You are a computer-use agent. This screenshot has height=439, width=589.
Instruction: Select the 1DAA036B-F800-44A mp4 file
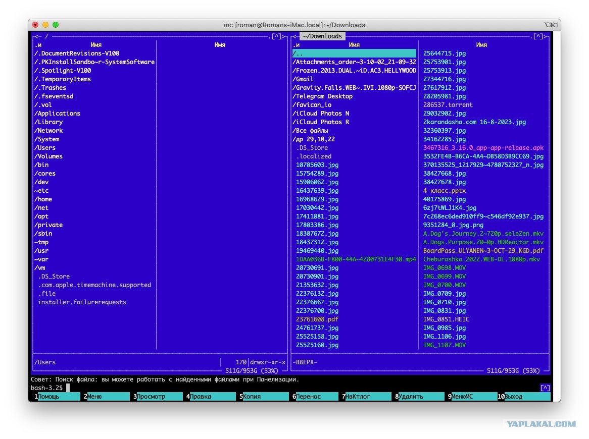click(x=356, y=259)
